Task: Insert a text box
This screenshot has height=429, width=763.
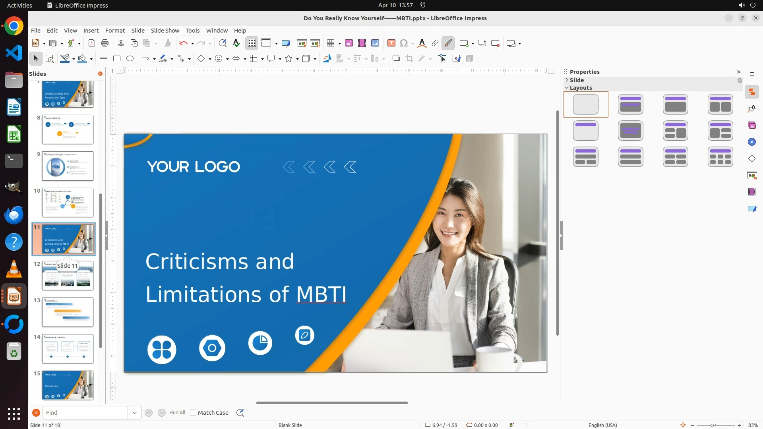Action: [x=391, y=43]
